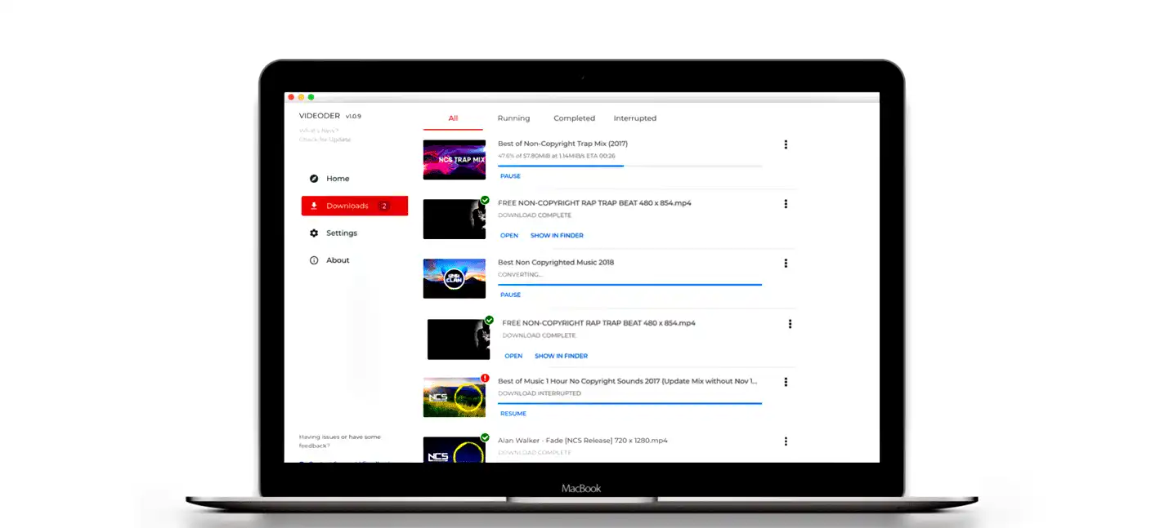Open the Alan Walker Fade thumbnail
Image resolution: width=1169 pixels, height=528 pixels.
tap(455, 450)
